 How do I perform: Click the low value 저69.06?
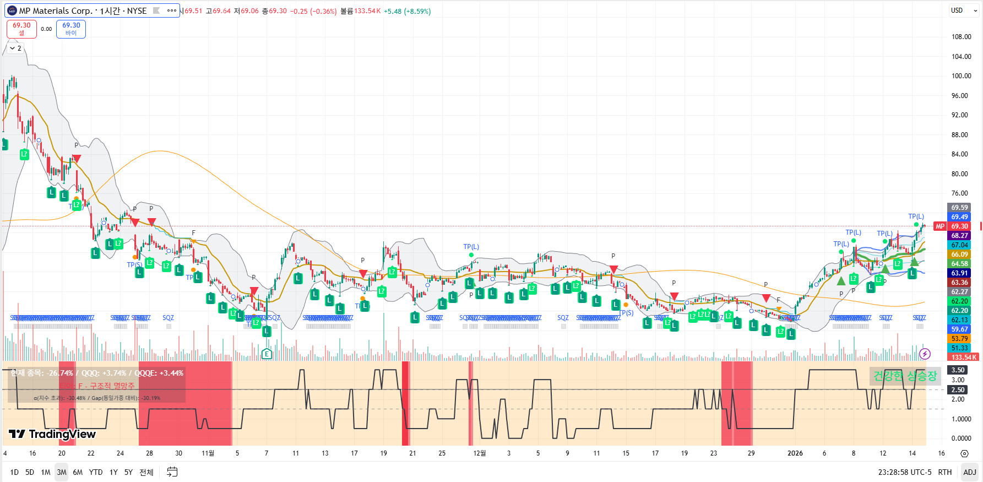[246, 11]
